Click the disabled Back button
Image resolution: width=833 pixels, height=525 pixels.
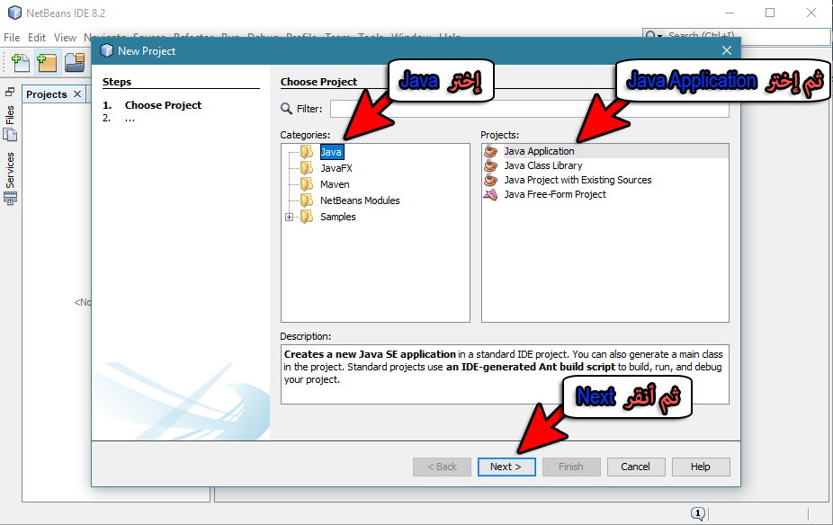442,467
